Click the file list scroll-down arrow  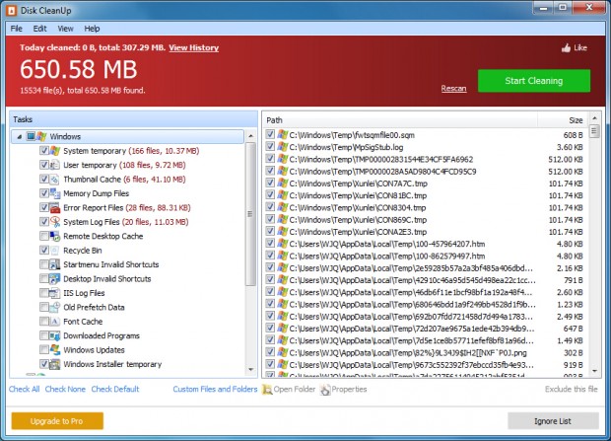594,371
